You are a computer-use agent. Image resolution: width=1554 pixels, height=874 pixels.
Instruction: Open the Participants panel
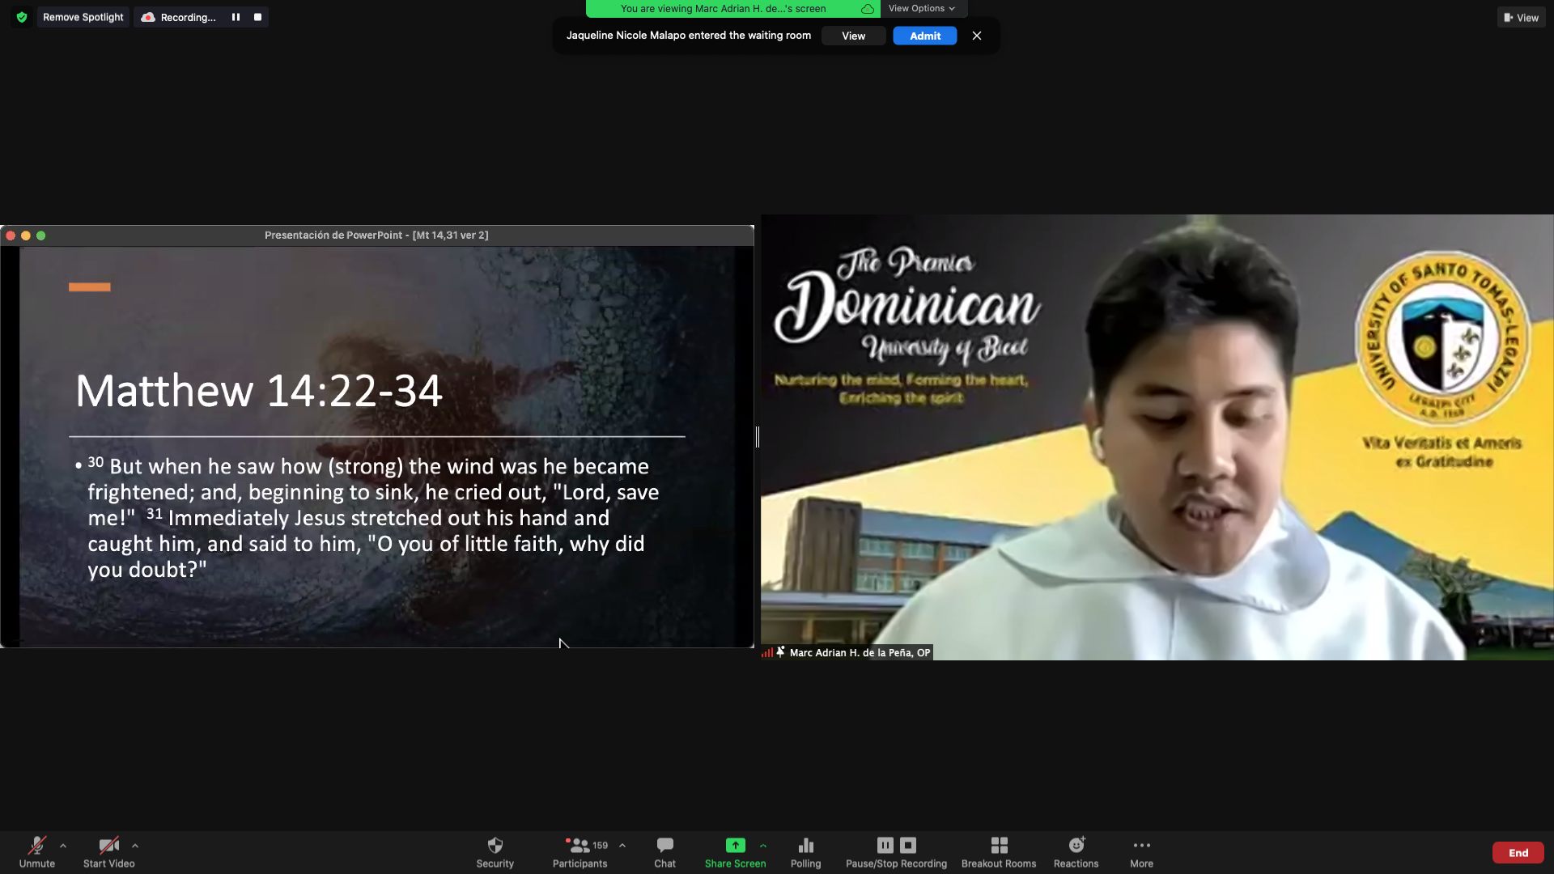coord(580,846)
